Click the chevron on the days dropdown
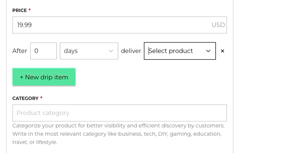The image size is (281, 153). (111, 51)
